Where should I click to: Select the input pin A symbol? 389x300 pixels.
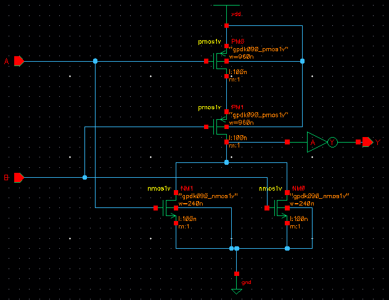(x=18, y=61)
